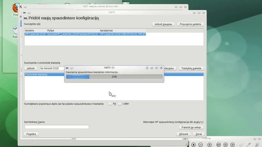Click the printer icon beside Pridėti naują heading
Screen dimensions: 262x147
(x=25, y=18)
